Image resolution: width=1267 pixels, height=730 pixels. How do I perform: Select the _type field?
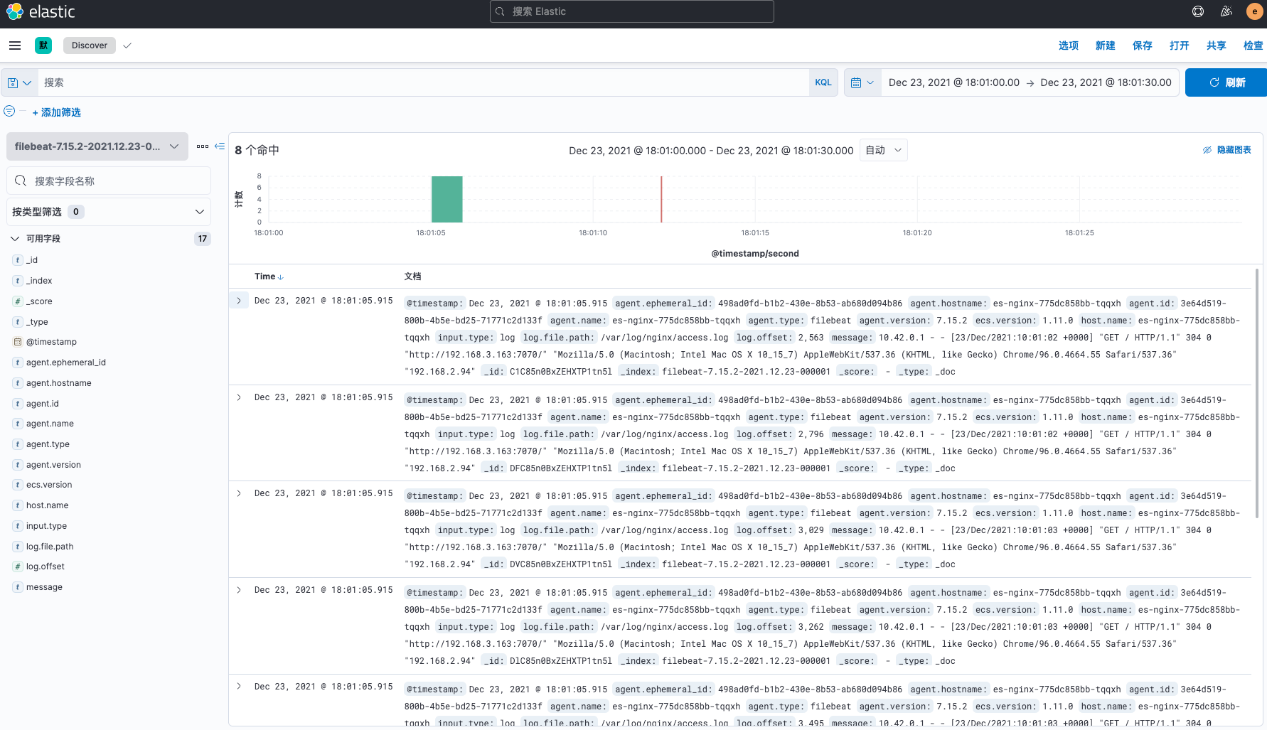click(x=37, y=322)
